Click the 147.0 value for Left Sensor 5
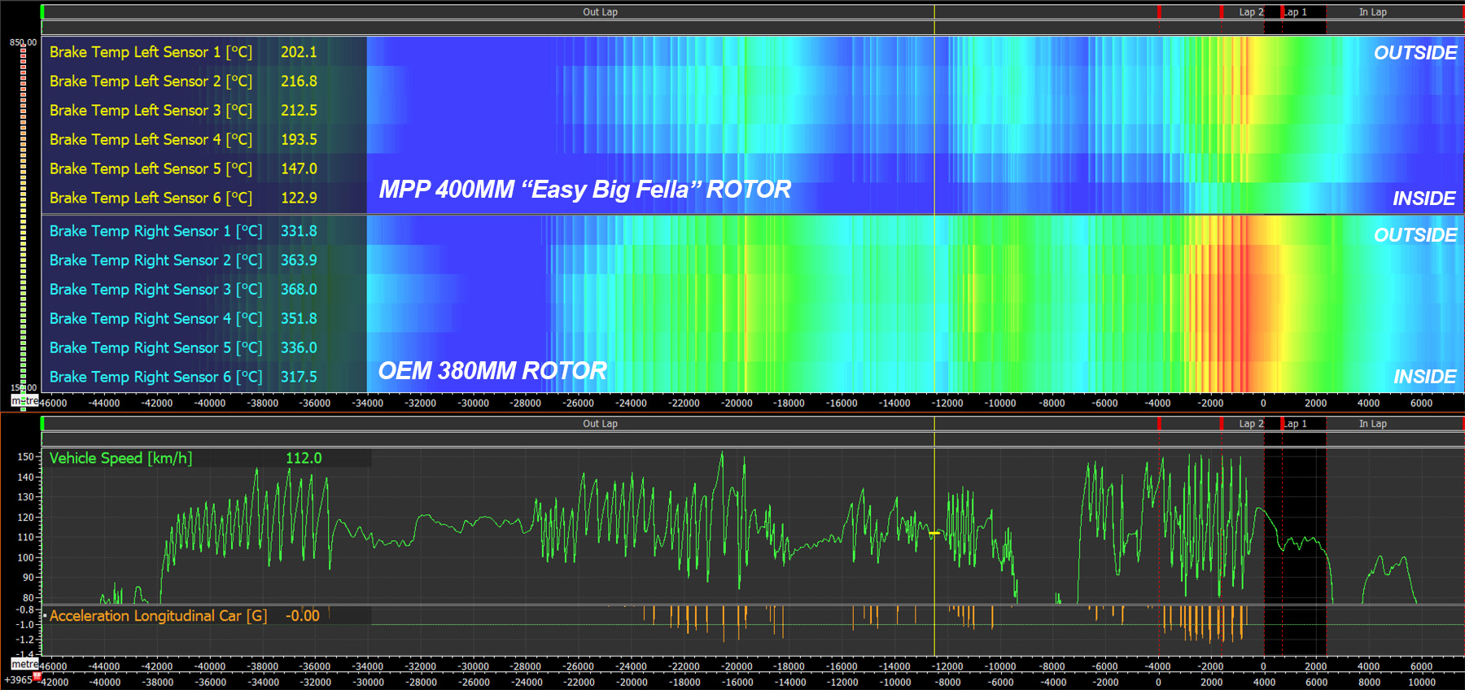Screen dimensions: 1465x690 click(299, 169)
